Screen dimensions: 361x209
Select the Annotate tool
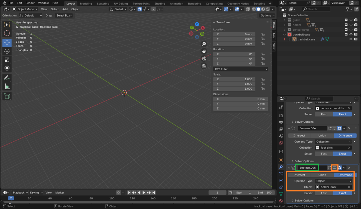point(7,78)
